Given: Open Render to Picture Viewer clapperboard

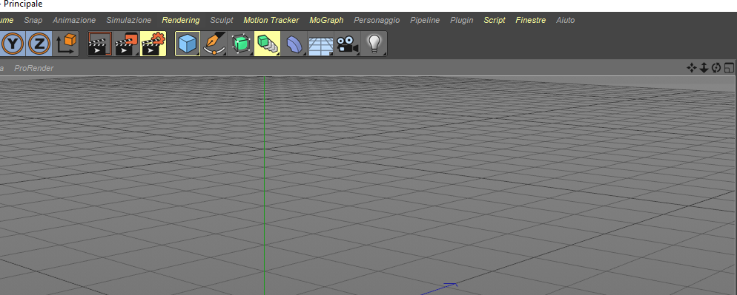Looking at the screenshot, I should pos(127,44).
